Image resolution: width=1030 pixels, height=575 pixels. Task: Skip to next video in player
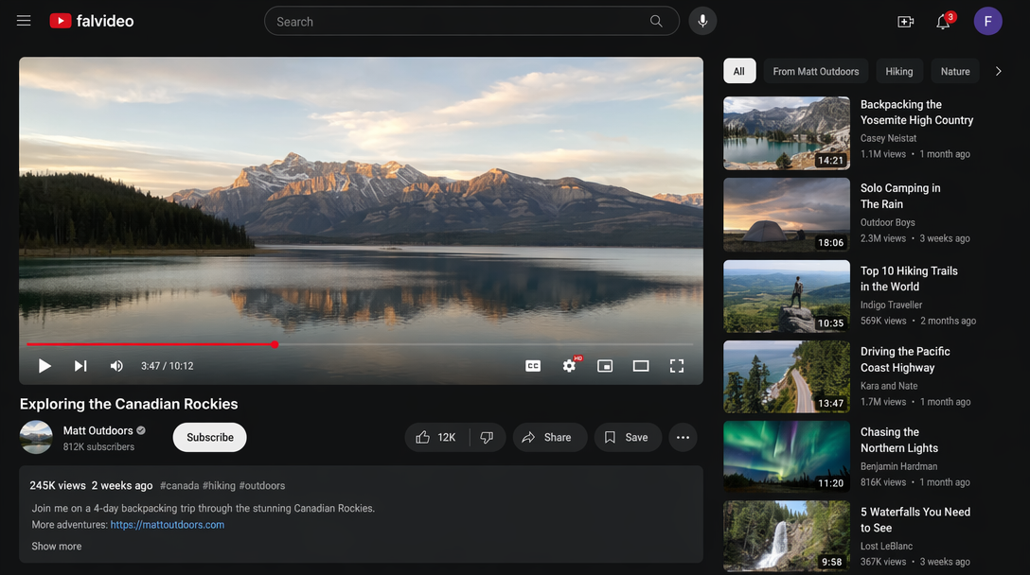coord(80,366)
